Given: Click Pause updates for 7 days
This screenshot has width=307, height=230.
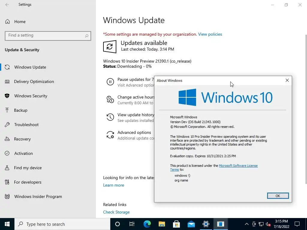Looking at the screenshot, I should point(136,79).
